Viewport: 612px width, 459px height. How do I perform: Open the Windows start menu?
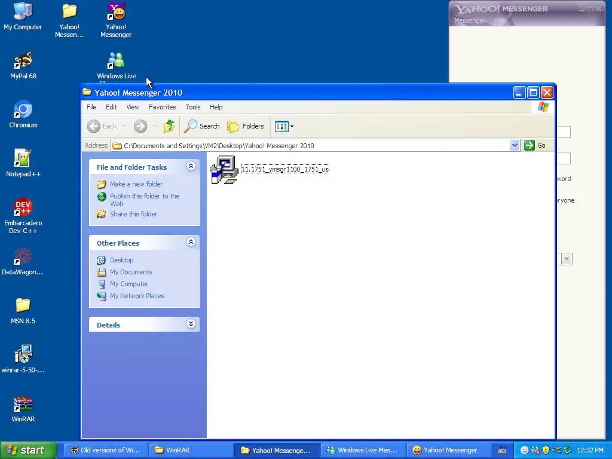pyautogui.click(x=28, y=450)
